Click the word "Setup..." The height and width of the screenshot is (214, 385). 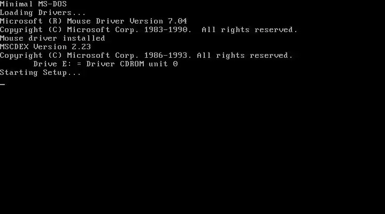click(x=62, y=73)
